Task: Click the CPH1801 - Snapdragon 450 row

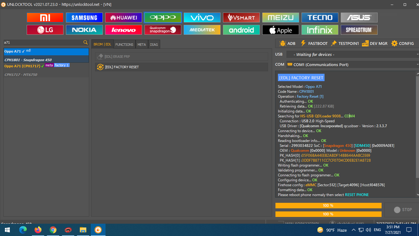Action: 46,60
